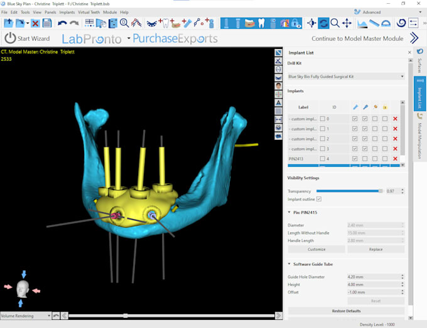The height and width of the screenshot is (328, 427).
Task: Toggle the white tooth visibility toolbar icon
Action: tap(261, 23)
